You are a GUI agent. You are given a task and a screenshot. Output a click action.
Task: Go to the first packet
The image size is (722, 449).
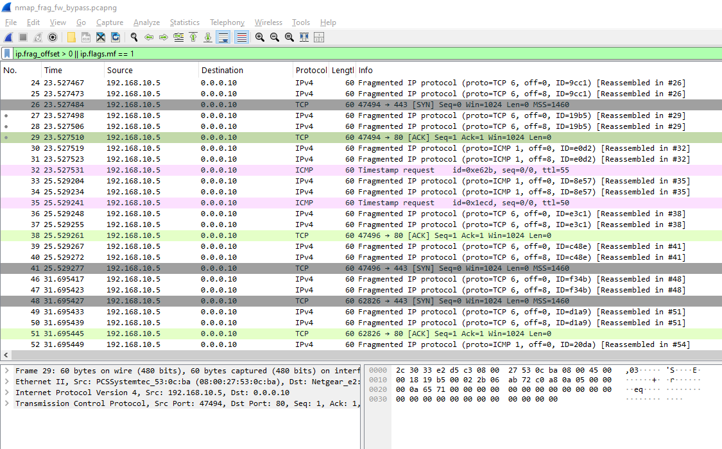tap(193, 37)
